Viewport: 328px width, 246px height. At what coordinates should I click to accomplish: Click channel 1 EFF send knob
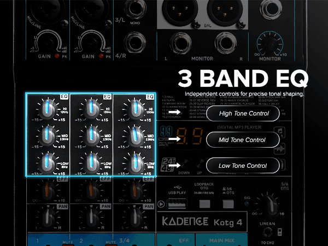pyautogui.click(x=48, y=190)
